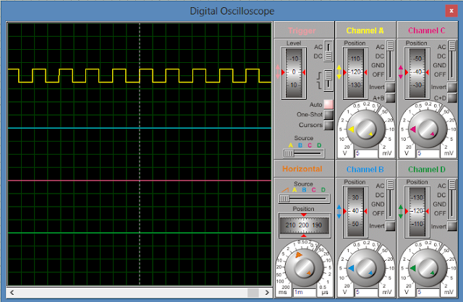Screen dimensions: 463x302
Task: Click the Trigger panel heading
Action: point(302,30)
